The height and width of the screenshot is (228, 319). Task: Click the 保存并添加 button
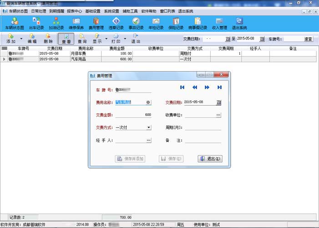(x=130, y=159)
